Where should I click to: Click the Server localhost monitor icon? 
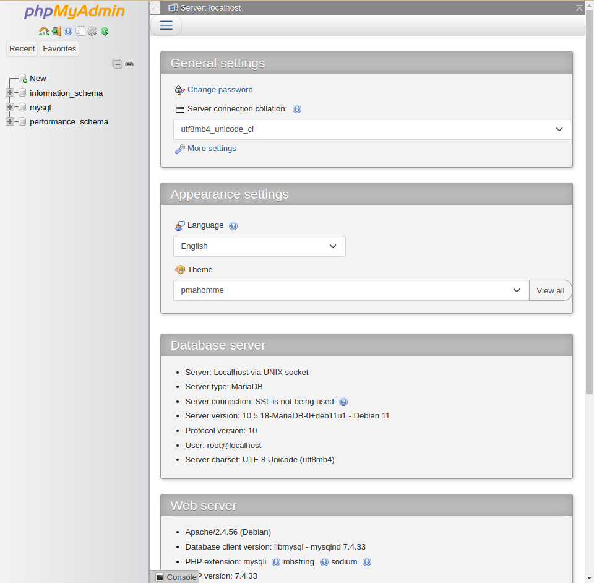pos(173,8)
